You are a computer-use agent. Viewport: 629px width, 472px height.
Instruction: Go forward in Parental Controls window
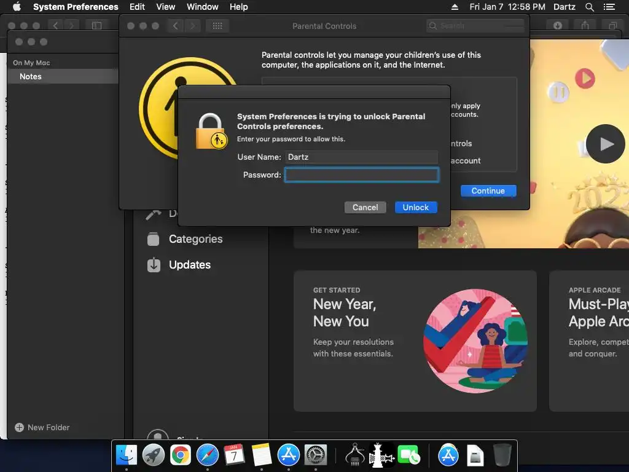(192, 26)
